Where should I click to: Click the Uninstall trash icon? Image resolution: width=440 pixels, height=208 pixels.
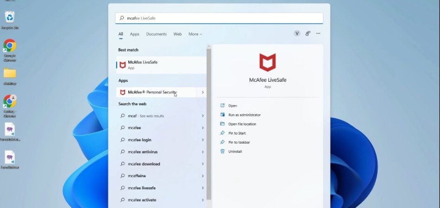223,152
